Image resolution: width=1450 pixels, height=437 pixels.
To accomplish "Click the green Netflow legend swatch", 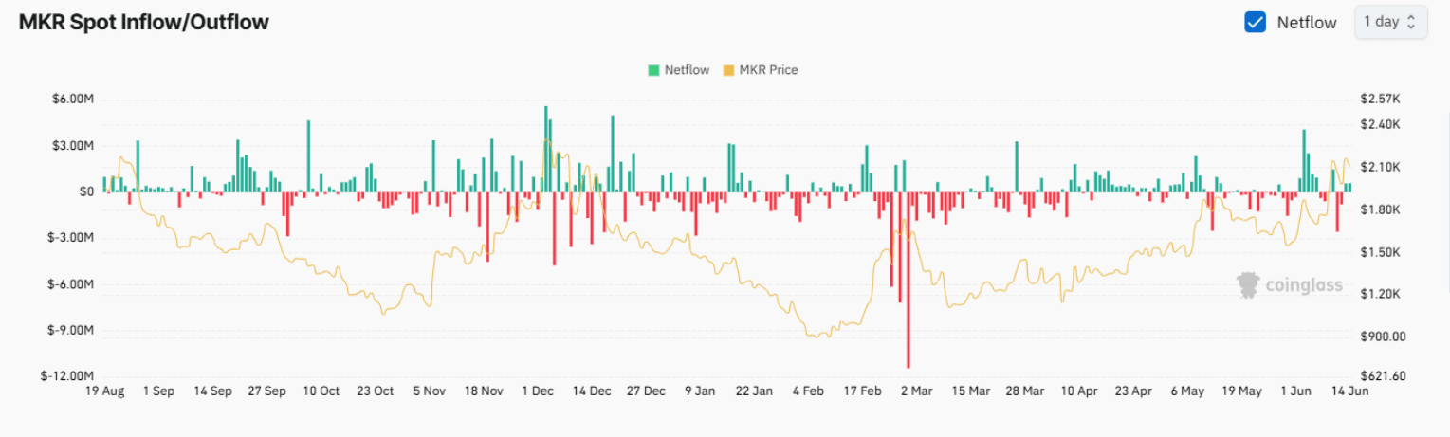I will pos(653,70).
